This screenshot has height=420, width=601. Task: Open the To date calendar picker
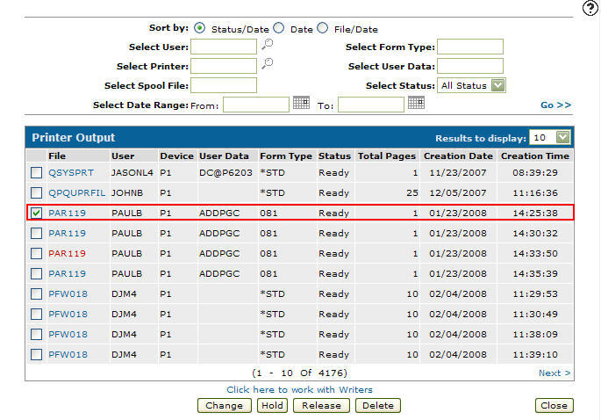[416, 103]
